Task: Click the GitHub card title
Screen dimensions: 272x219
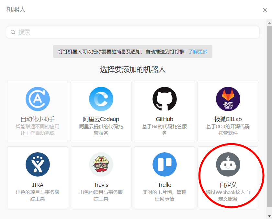Action: coord(164,119)
